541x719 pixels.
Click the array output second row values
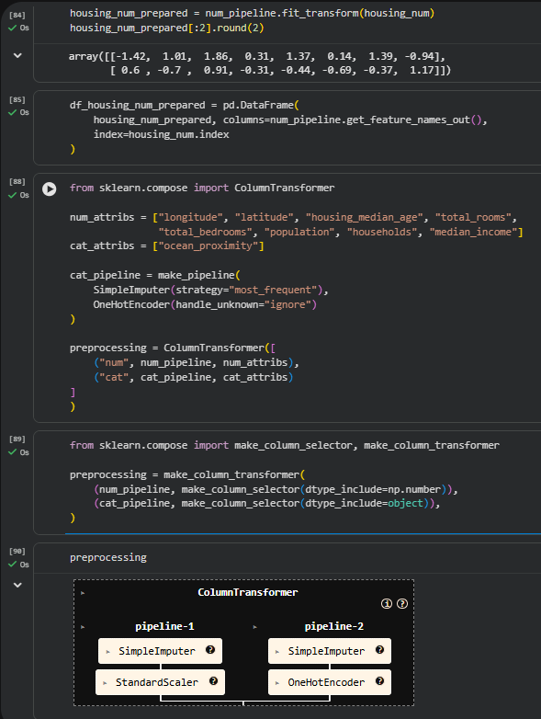[x=280, y=71]
